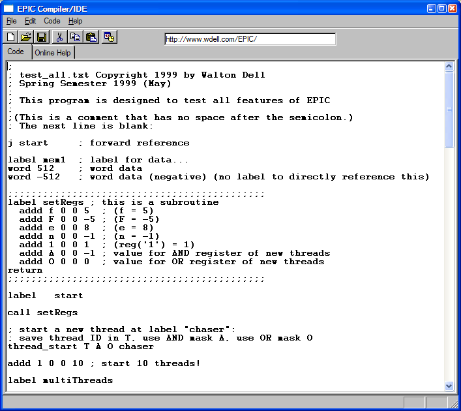461x411 pixels.
Task: Click the vertical scrollbar thumb
Action: [x=449, y=110]
